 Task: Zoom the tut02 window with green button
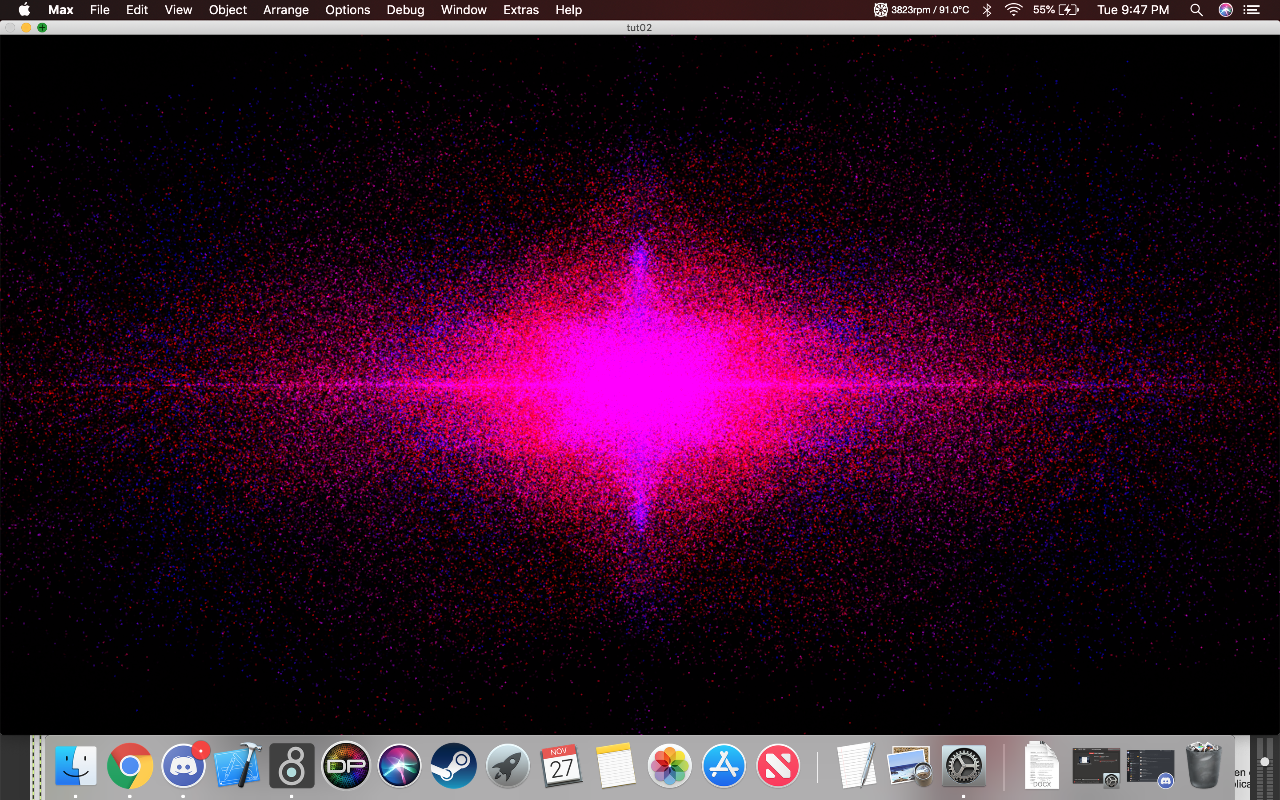point(42,28)
